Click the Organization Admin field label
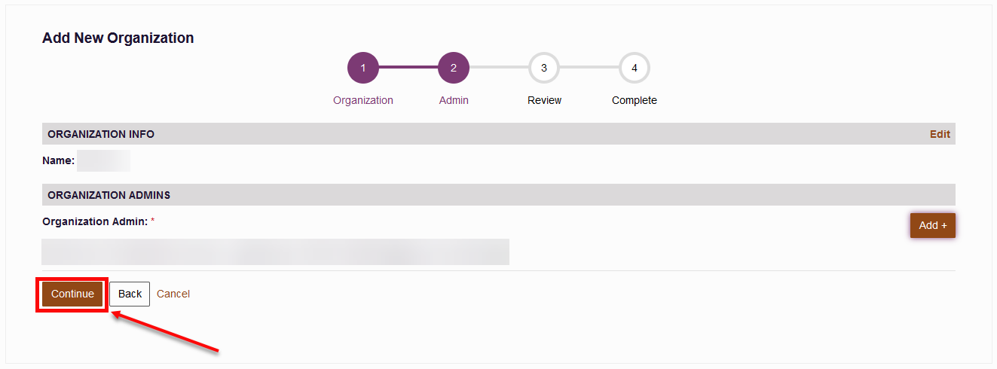The image size is (997, 369). coord(95,221)
